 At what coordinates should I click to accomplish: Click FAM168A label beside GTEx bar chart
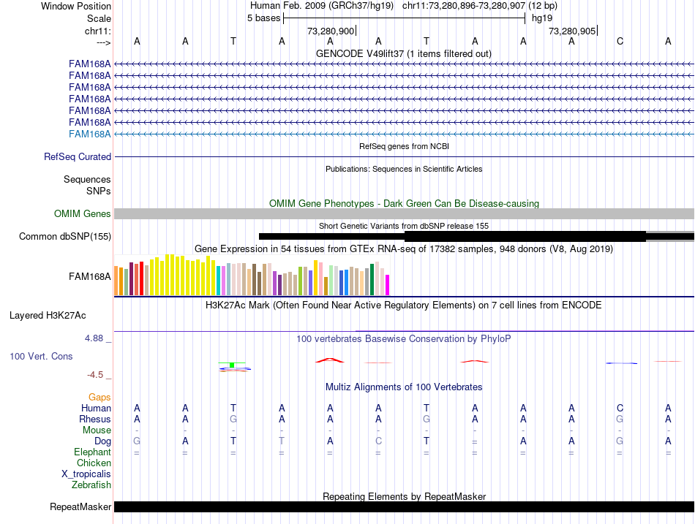tap(89, 276)
